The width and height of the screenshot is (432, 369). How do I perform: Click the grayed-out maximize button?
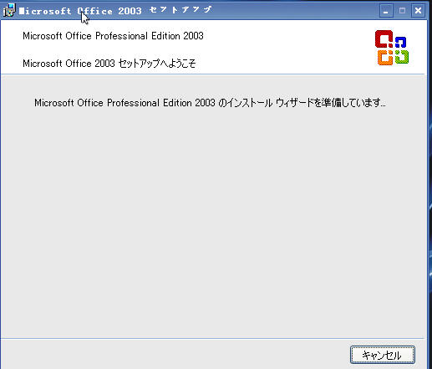tap(402, 11)
